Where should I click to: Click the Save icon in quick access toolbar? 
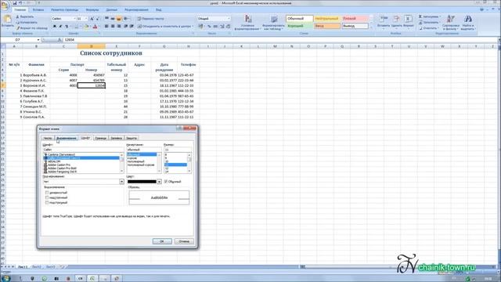[x=15, y=3]
